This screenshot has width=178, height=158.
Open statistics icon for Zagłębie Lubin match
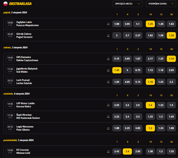pos(108,24)
